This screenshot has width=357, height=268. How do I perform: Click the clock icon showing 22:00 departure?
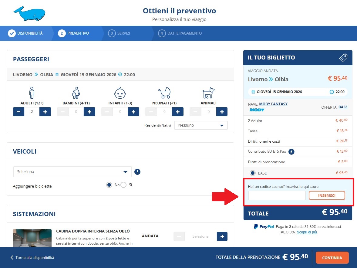click(121, 74)
